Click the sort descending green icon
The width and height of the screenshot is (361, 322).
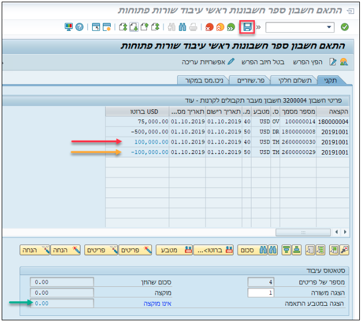pos(287,250)
